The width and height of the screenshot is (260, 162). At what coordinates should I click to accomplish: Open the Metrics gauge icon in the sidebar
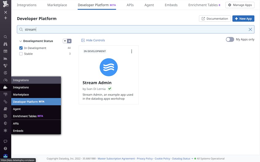point(6,80)
